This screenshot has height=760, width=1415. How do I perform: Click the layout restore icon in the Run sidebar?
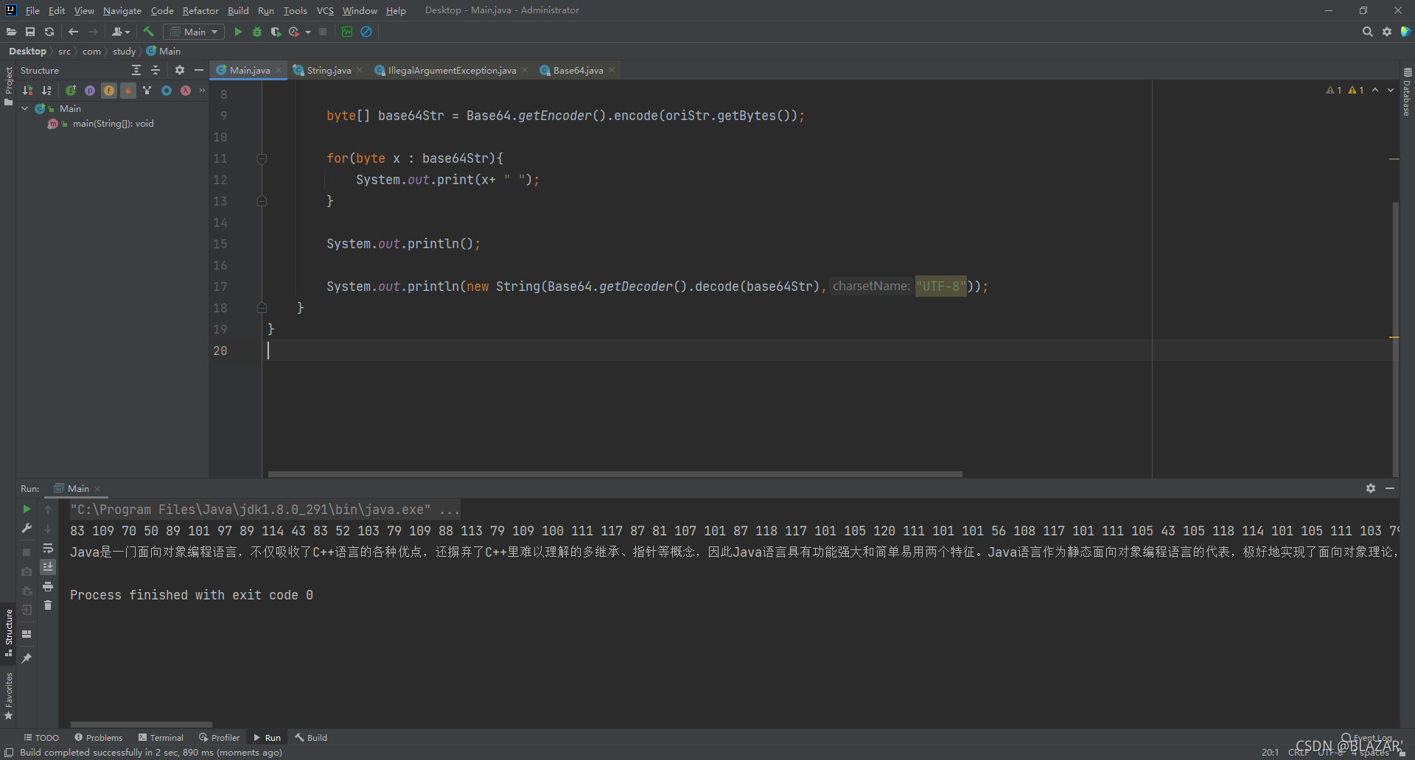point(27,634)
